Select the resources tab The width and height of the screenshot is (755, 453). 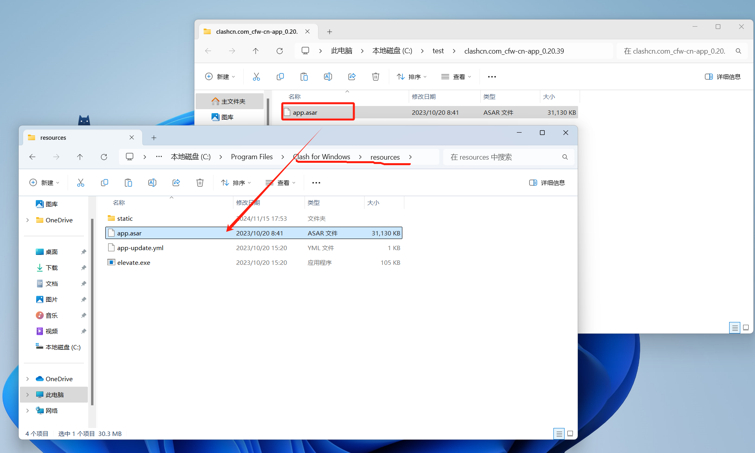coord(76,138)
